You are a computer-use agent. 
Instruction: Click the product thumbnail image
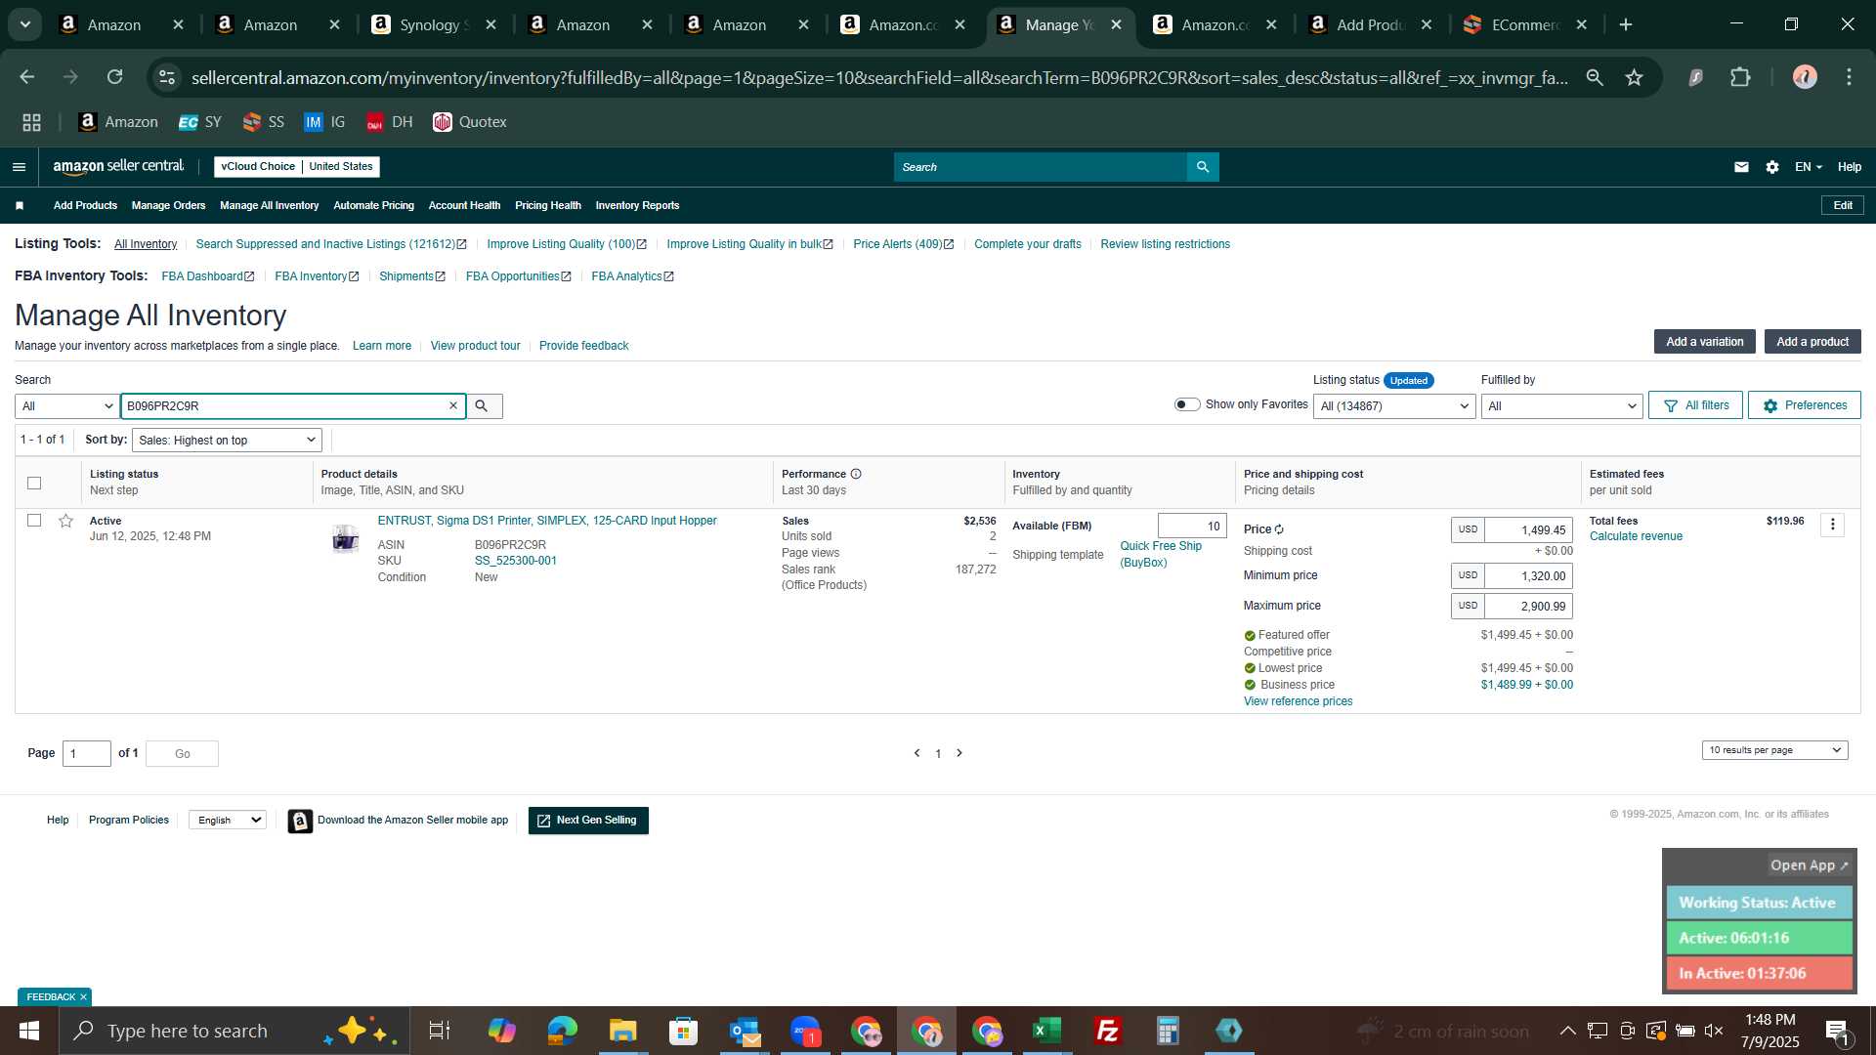coord(345,538)
